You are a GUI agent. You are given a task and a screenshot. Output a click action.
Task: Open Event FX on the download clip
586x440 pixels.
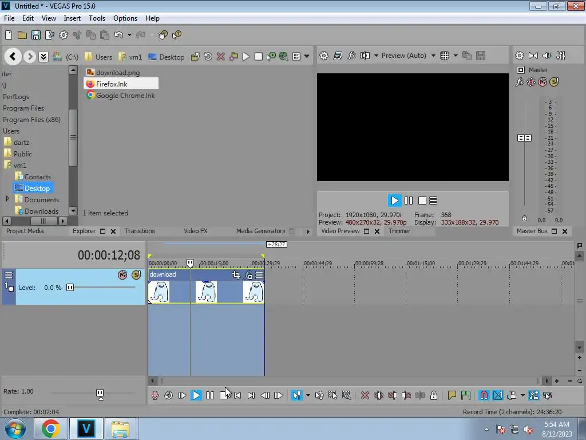(x=248, y=275)
